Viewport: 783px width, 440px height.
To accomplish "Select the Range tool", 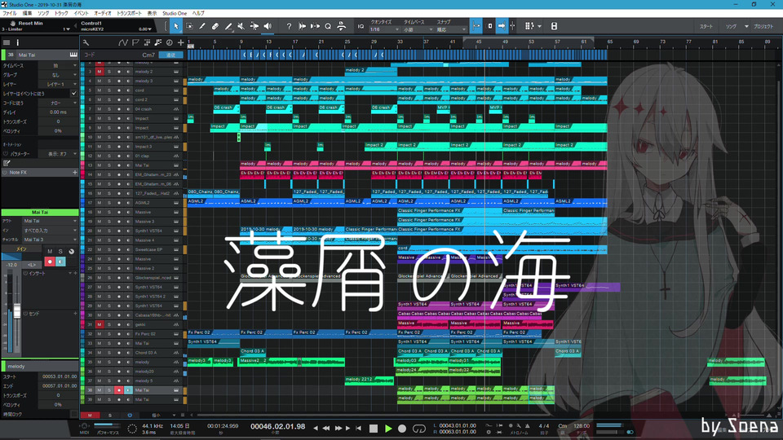I will point(189,26).
